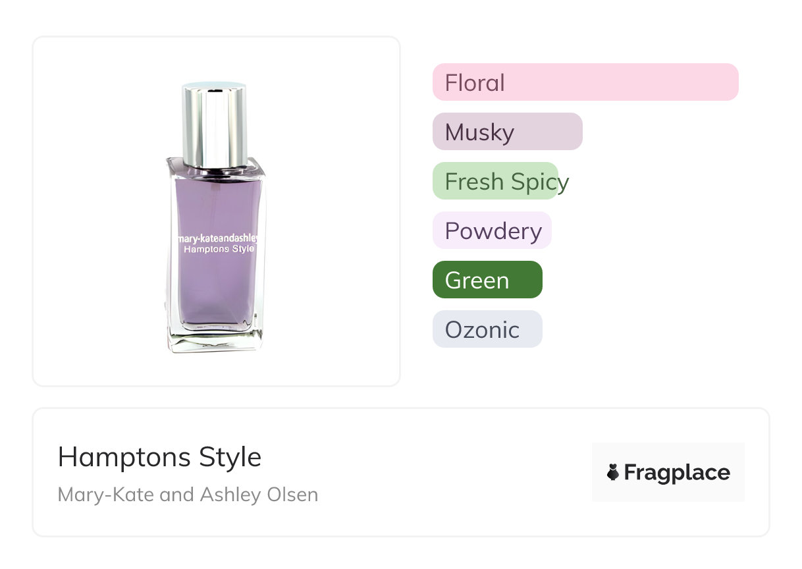Click the word Musky in the second bar
This screenshot has width=802, height=569.
[479, 132]
